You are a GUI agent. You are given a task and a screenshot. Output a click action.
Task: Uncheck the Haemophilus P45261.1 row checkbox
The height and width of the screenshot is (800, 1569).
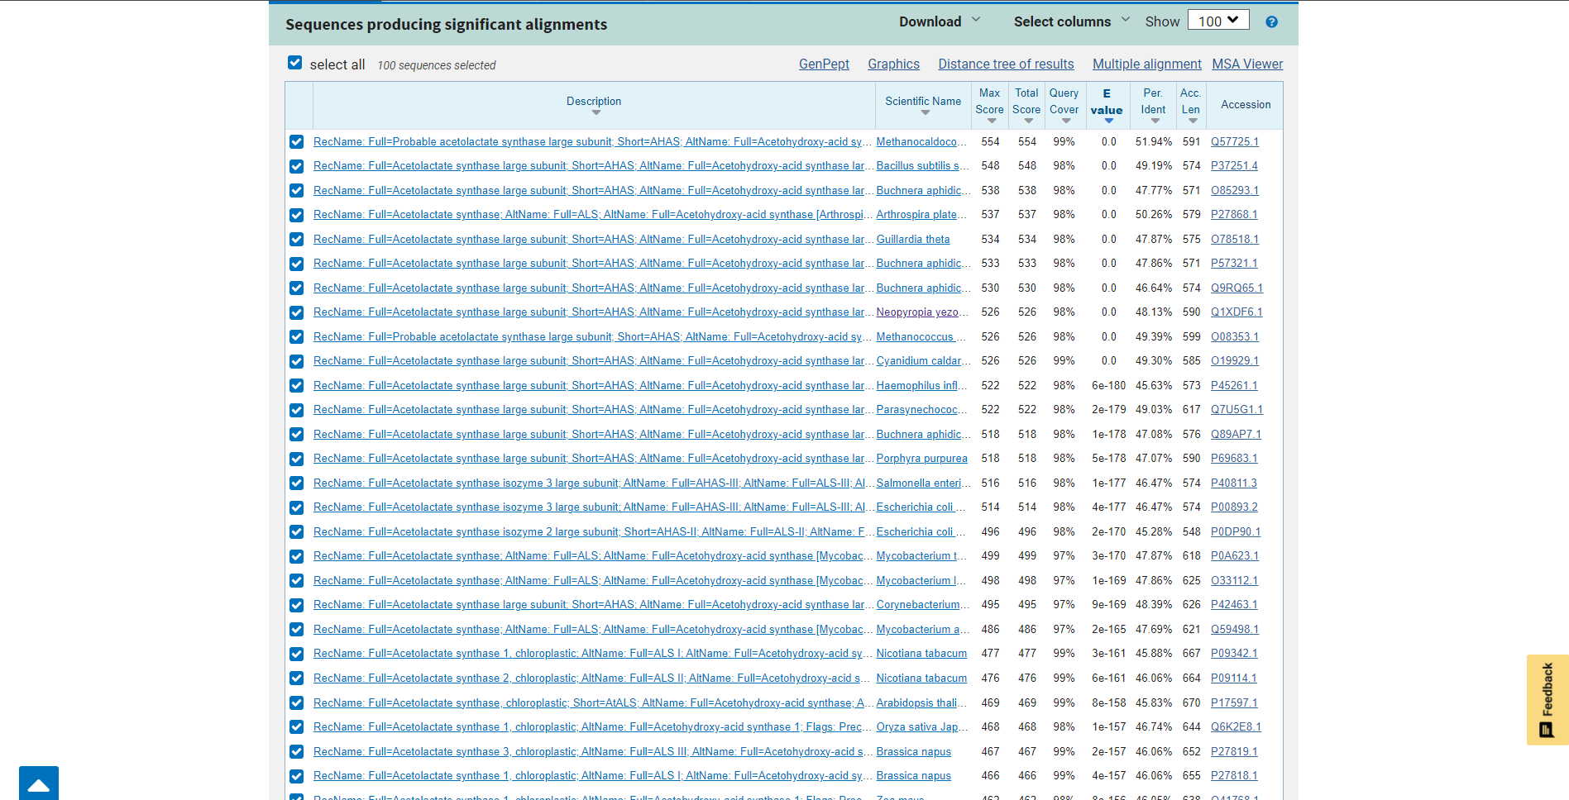(x=297, y=386)
